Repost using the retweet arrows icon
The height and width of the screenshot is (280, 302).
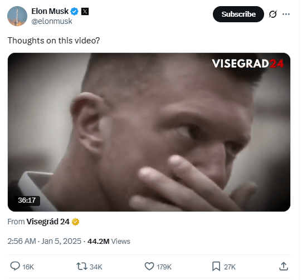click(82, 267)
